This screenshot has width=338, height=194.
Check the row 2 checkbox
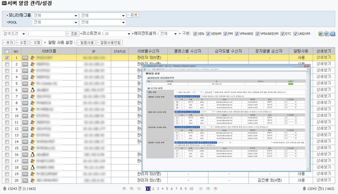[7, 64]
